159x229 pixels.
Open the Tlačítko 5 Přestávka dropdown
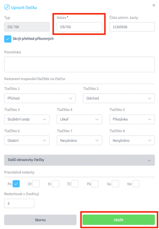tap(132, 119)
